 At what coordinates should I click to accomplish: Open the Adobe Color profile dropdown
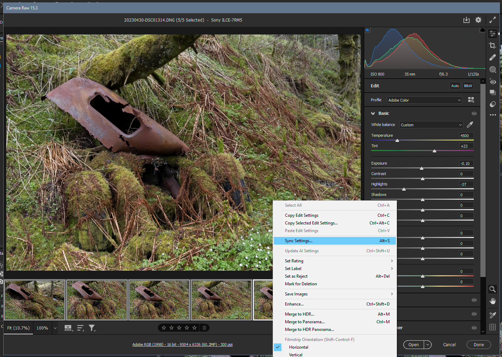pyautogui.click(x=424, y=100)
